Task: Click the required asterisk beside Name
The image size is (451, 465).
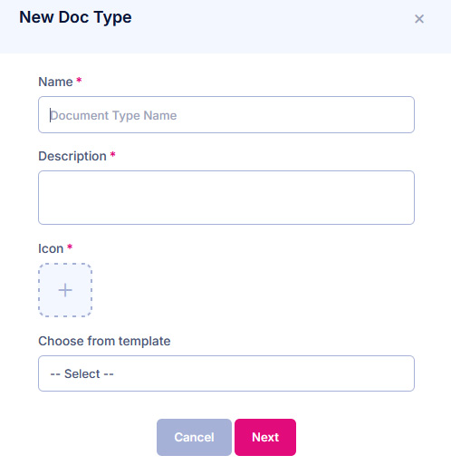Action: (x=79, y=80)
